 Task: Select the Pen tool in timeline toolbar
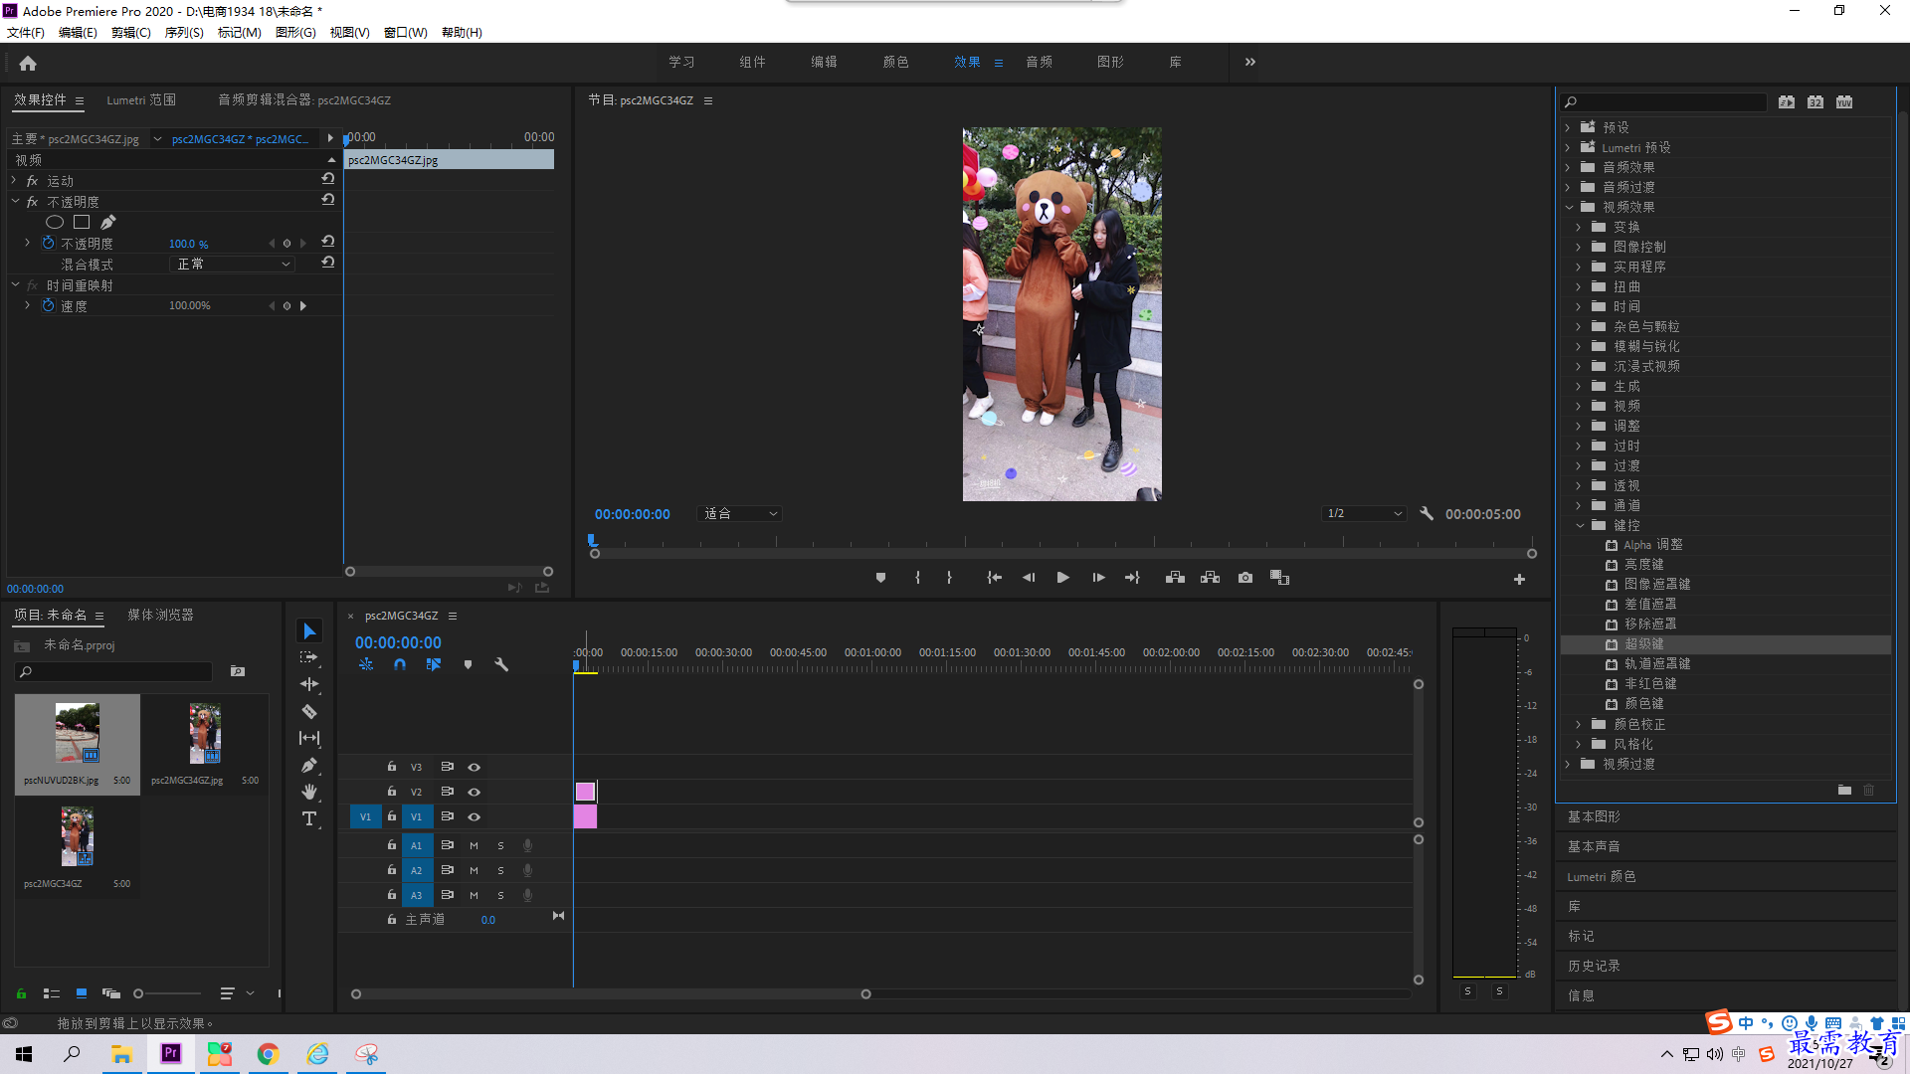point(309,765)
